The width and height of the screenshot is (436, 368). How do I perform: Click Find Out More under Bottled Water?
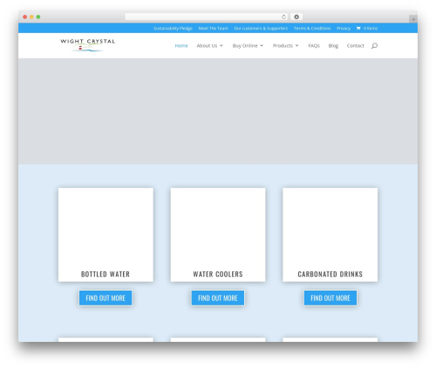point(106,298)
